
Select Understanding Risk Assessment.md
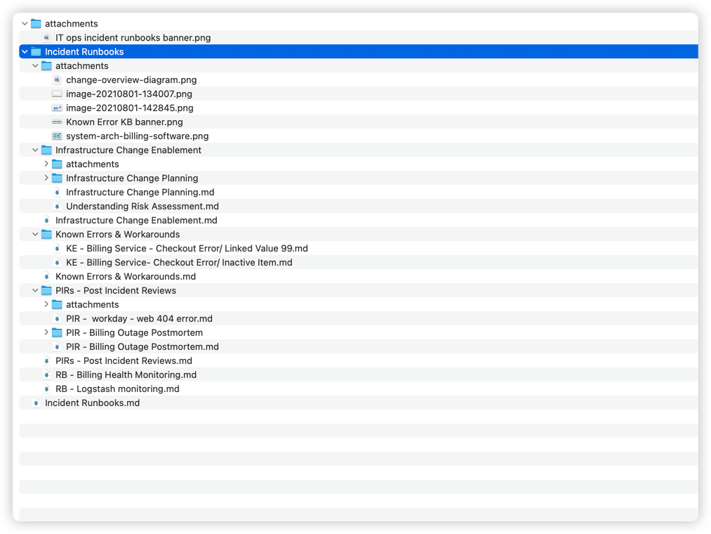(142, 206)
